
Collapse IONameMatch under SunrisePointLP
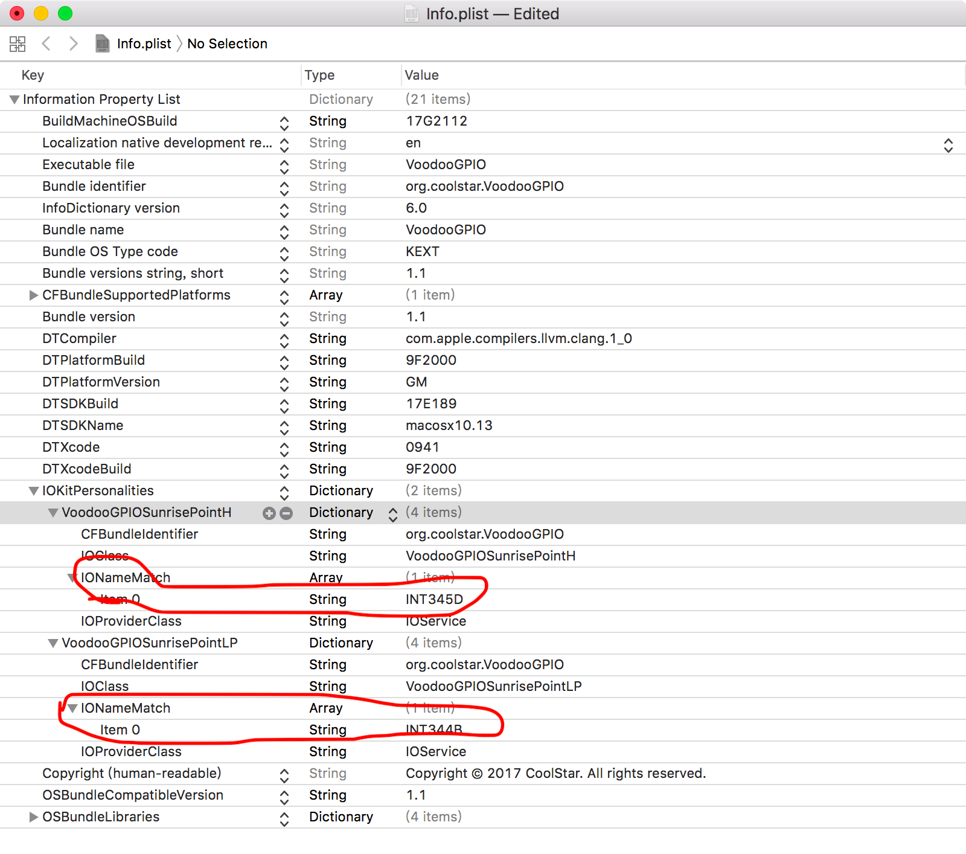pos(72,708)
